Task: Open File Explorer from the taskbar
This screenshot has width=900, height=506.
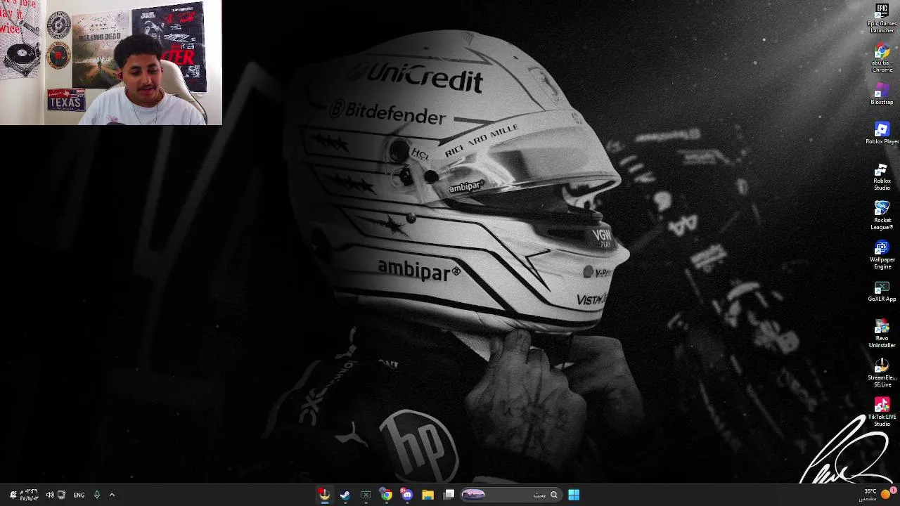Action: (427, 495)
